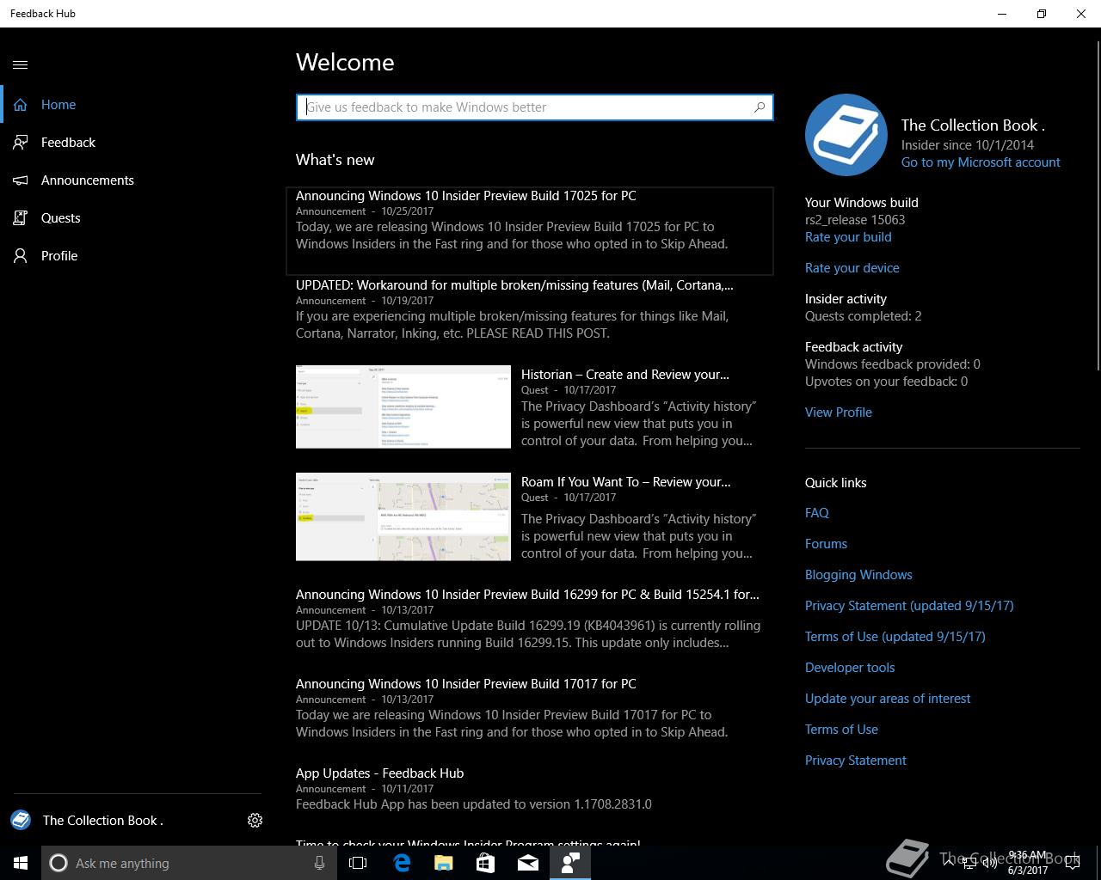Click The Collection Book account name in sidebar

point(103,821)
